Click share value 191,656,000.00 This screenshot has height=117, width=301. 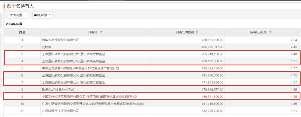[212, 75]
